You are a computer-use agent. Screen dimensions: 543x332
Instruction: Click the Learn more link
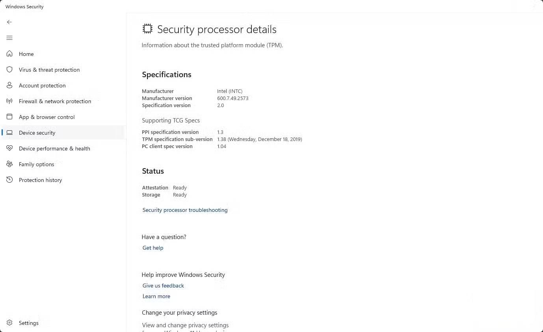tap(156, 296)
